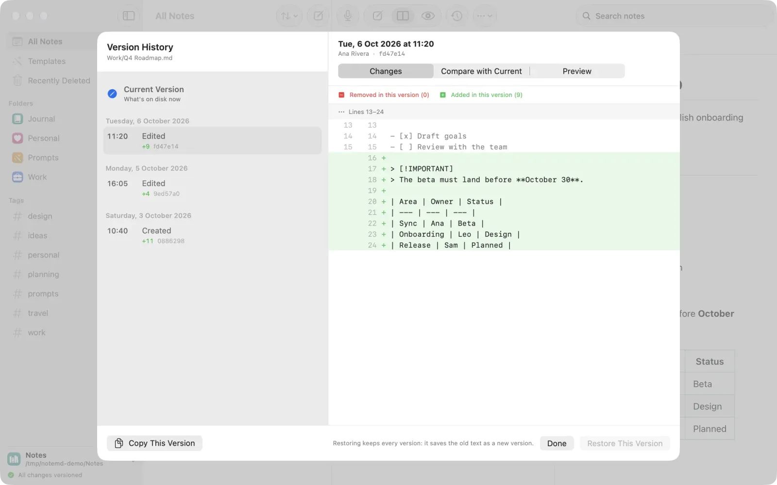The height and width of the screenshot is (485, 777).
Task: Select the Journal folder icon
Action: click(17, 119)
